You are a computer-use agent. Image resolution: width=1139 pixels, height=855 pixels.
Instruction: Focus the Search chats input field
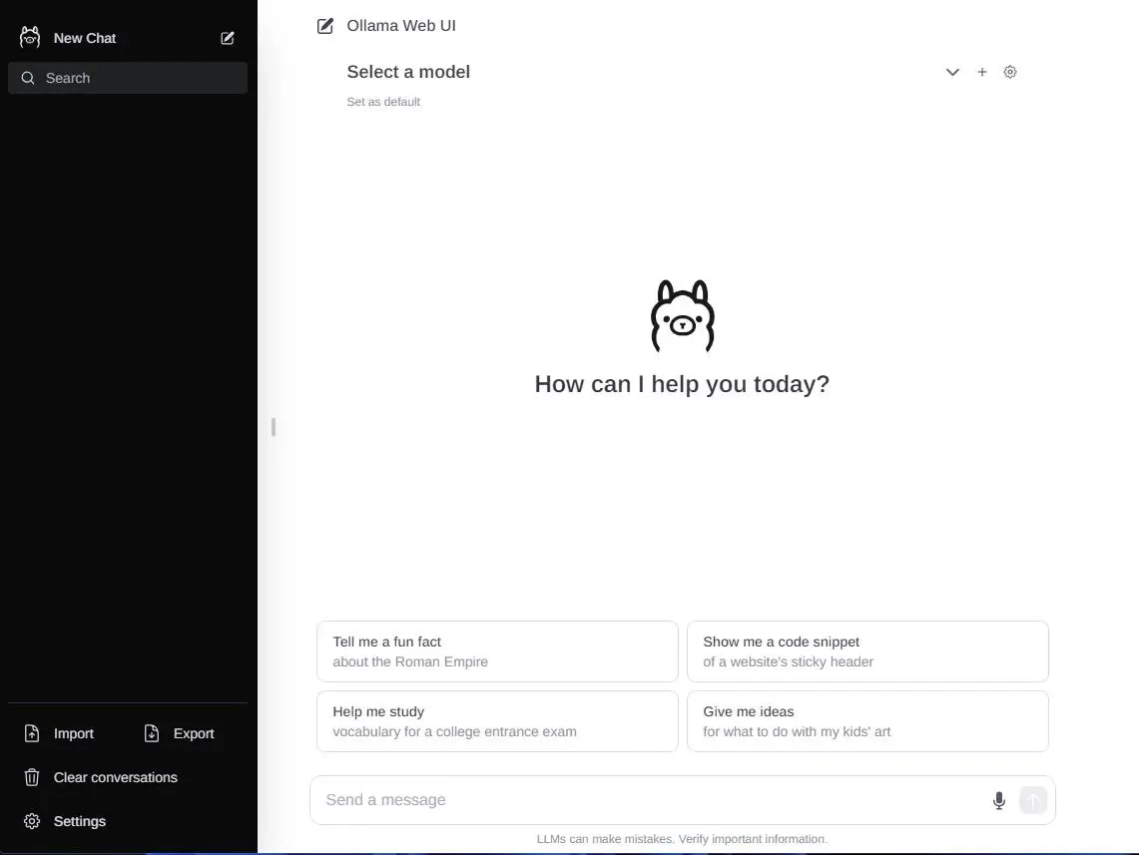(128, 78)
